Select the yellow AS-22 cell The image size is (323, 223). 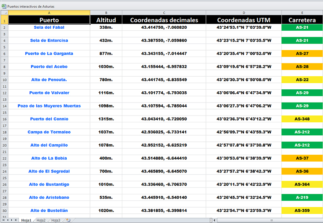(302, 80)
